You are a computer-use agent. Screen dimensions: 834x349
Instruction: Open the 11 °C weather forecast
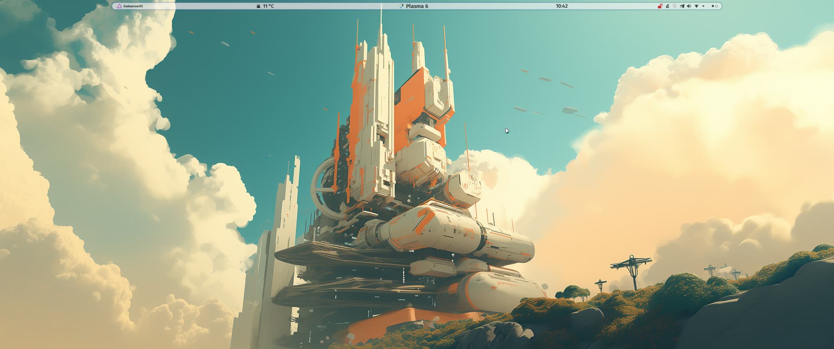(268, 6)
